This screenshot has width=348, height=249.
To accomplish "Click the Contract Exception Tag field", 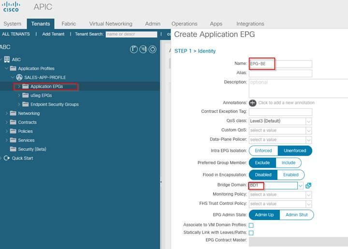I will pyautogui.click(x=280, y=112).
